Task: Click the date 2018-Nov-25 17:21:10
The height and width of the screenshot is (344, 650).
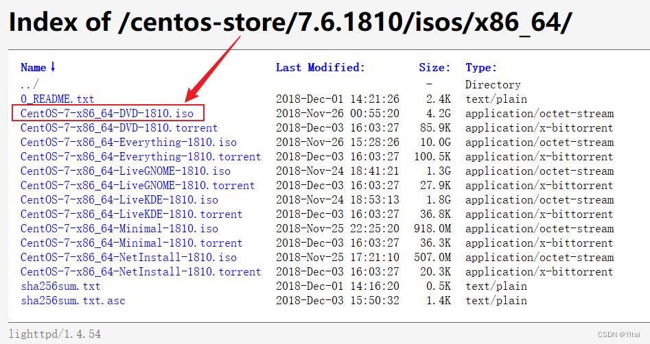Action: coord(338,258)
